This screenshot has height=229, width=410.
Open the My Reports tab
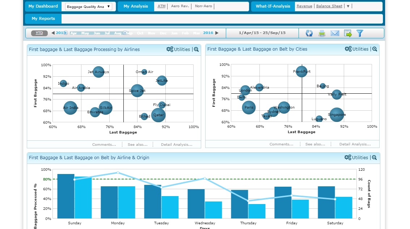tap(43, 18)
